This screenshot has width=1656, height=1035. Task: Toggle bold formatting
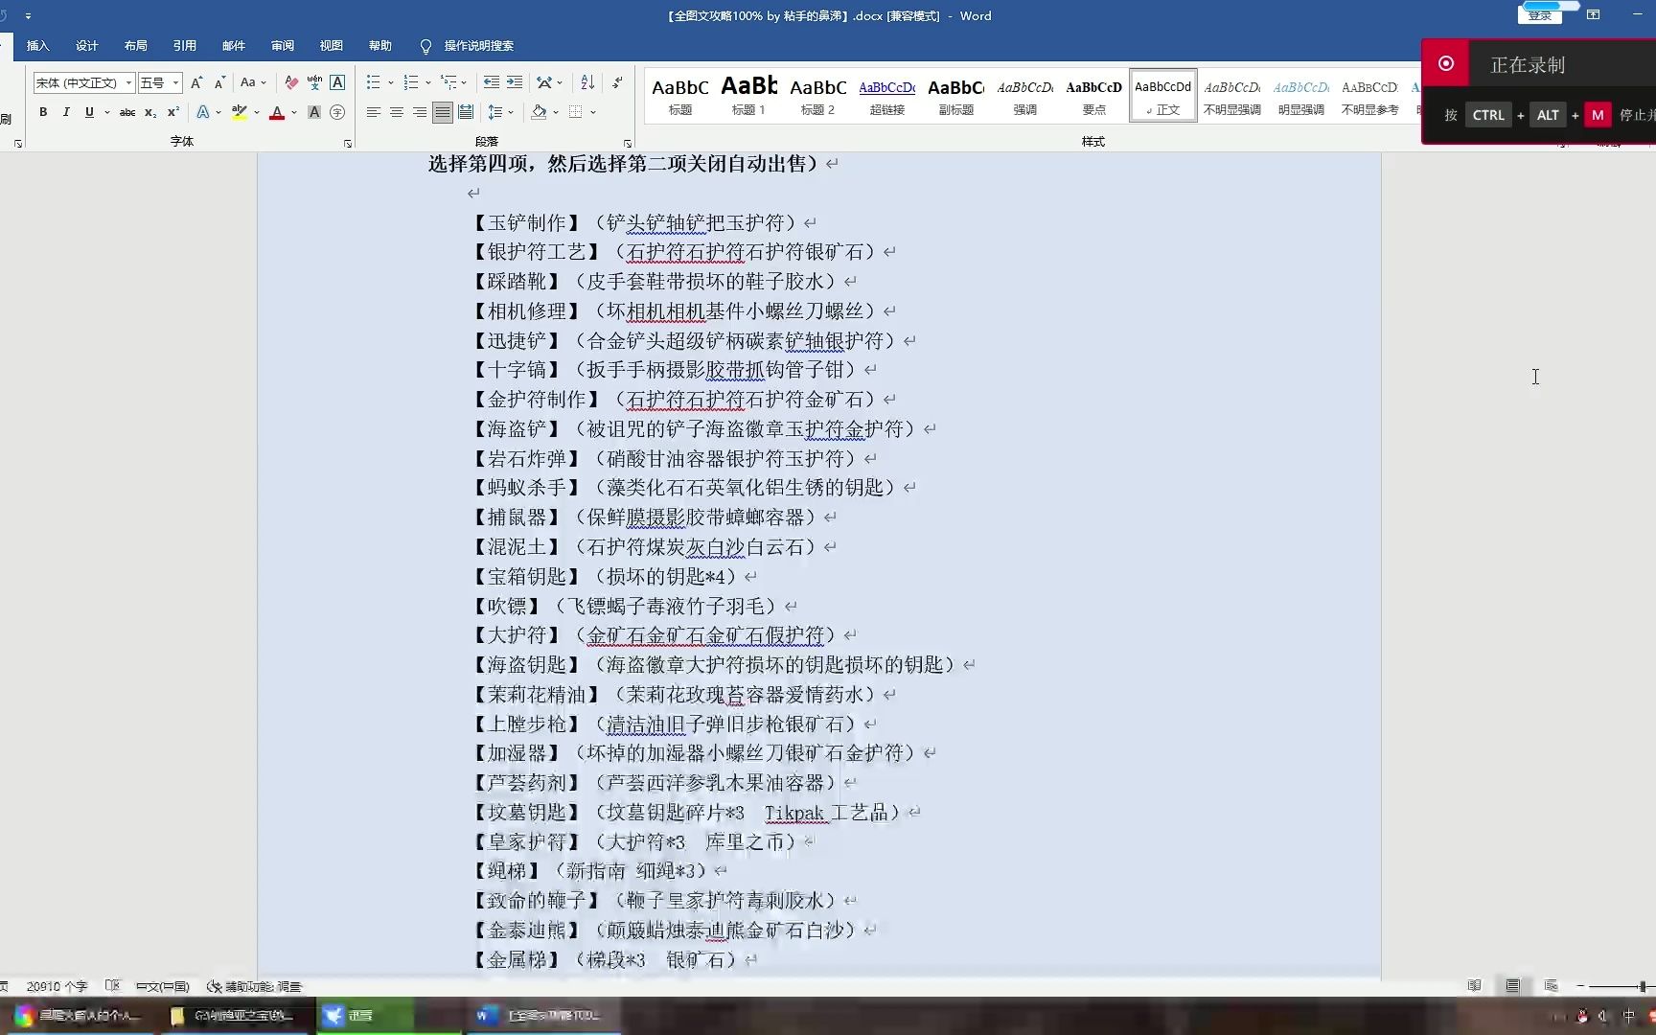pos(43,112)
